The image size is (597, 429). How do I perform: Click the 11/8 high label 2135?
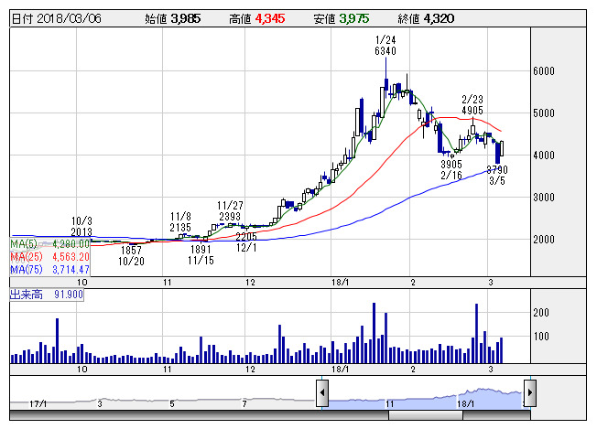[x=180, y=228]
